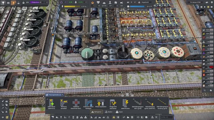Open the graduation cap toolbar icon
The height and width of the screenshot is (120, 214).
(x=146, y=117)
